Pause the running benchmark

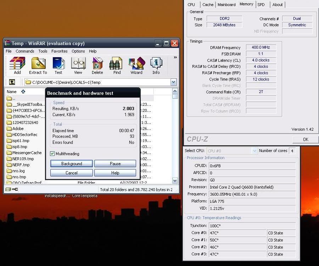[x=115, y=164]
